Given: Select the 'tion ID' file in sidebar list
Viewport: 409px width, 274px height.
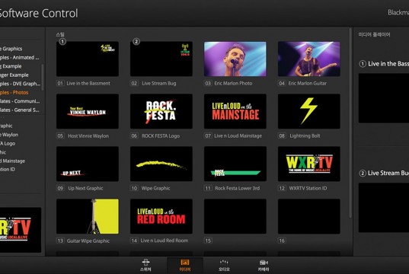Looking at the screenshot, I should (x=8, y=170).
